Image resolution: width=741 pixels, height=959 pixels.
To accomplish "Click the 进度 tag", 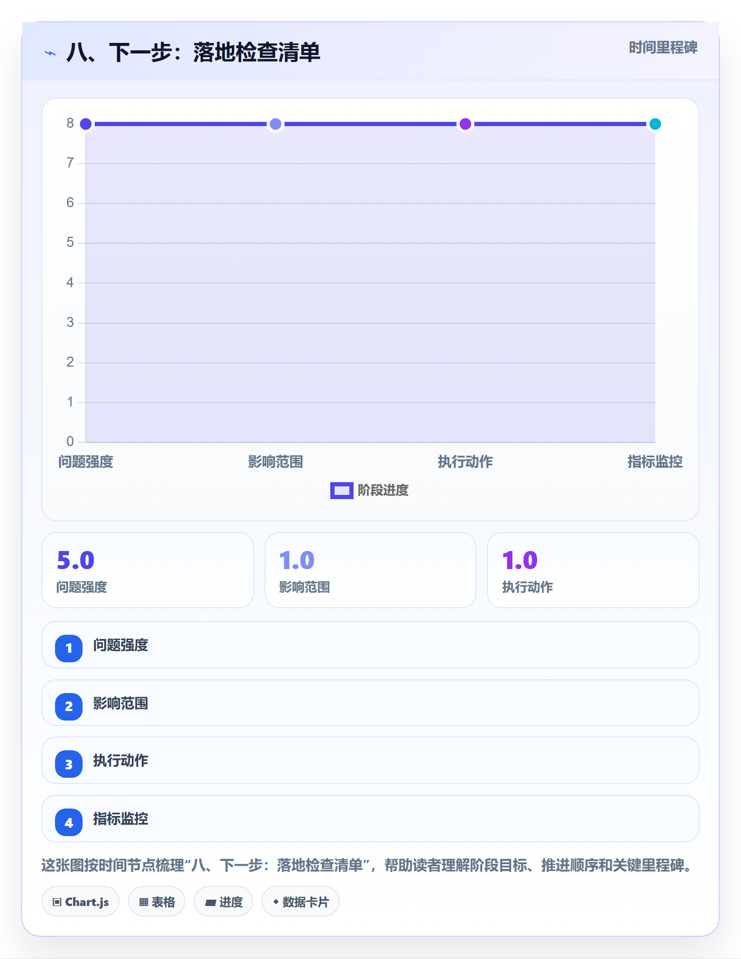I will (x=223, y=901).
